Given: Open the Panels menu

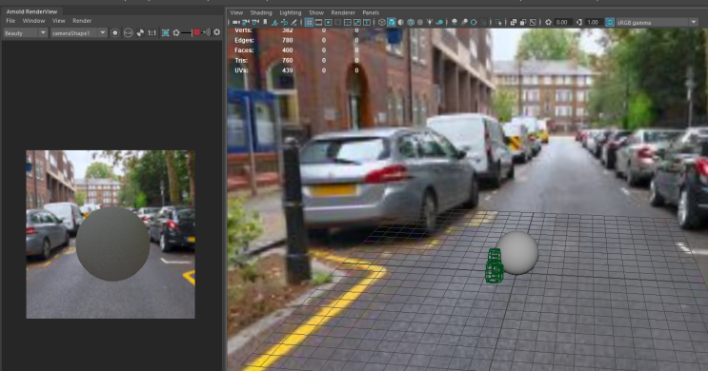Looking at the screenshot, I should coord(371,12).
